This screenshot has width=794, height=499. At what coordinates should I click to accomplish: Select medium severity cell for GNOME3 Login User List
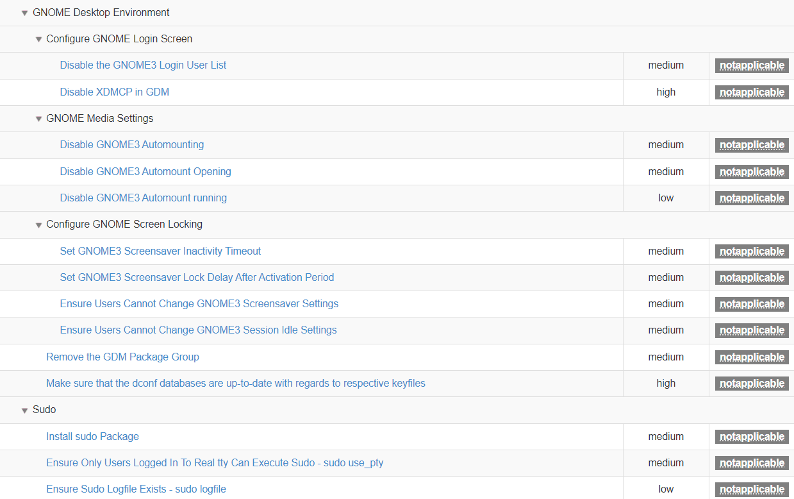(666, 65)
